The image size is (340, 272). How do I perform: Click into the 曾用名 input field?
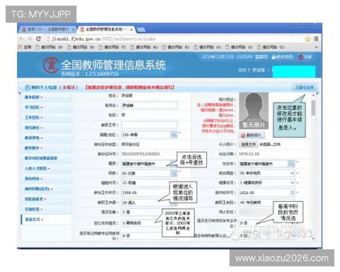pyautogui.click(x=149, y=105)
